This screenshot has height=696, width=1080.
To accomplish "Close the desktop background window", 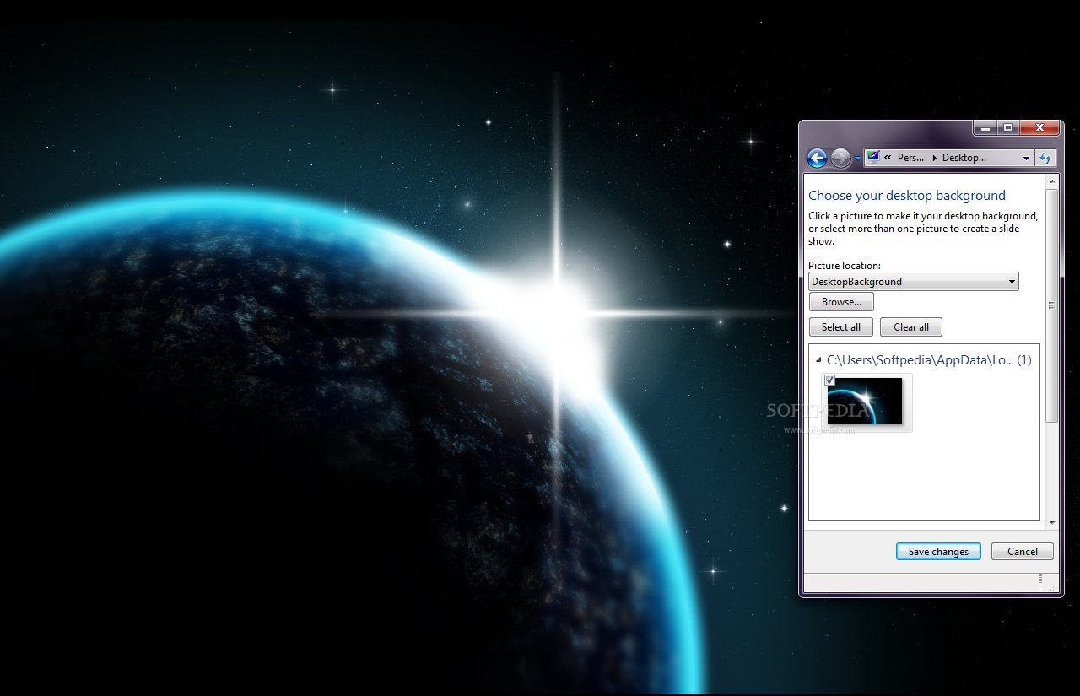I will pyautogui.click(x=1039, y=128).
